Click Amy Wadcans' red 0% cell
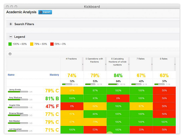Viewport: 184px width, 138px height. pyautogui.click(x=118, y=98)
